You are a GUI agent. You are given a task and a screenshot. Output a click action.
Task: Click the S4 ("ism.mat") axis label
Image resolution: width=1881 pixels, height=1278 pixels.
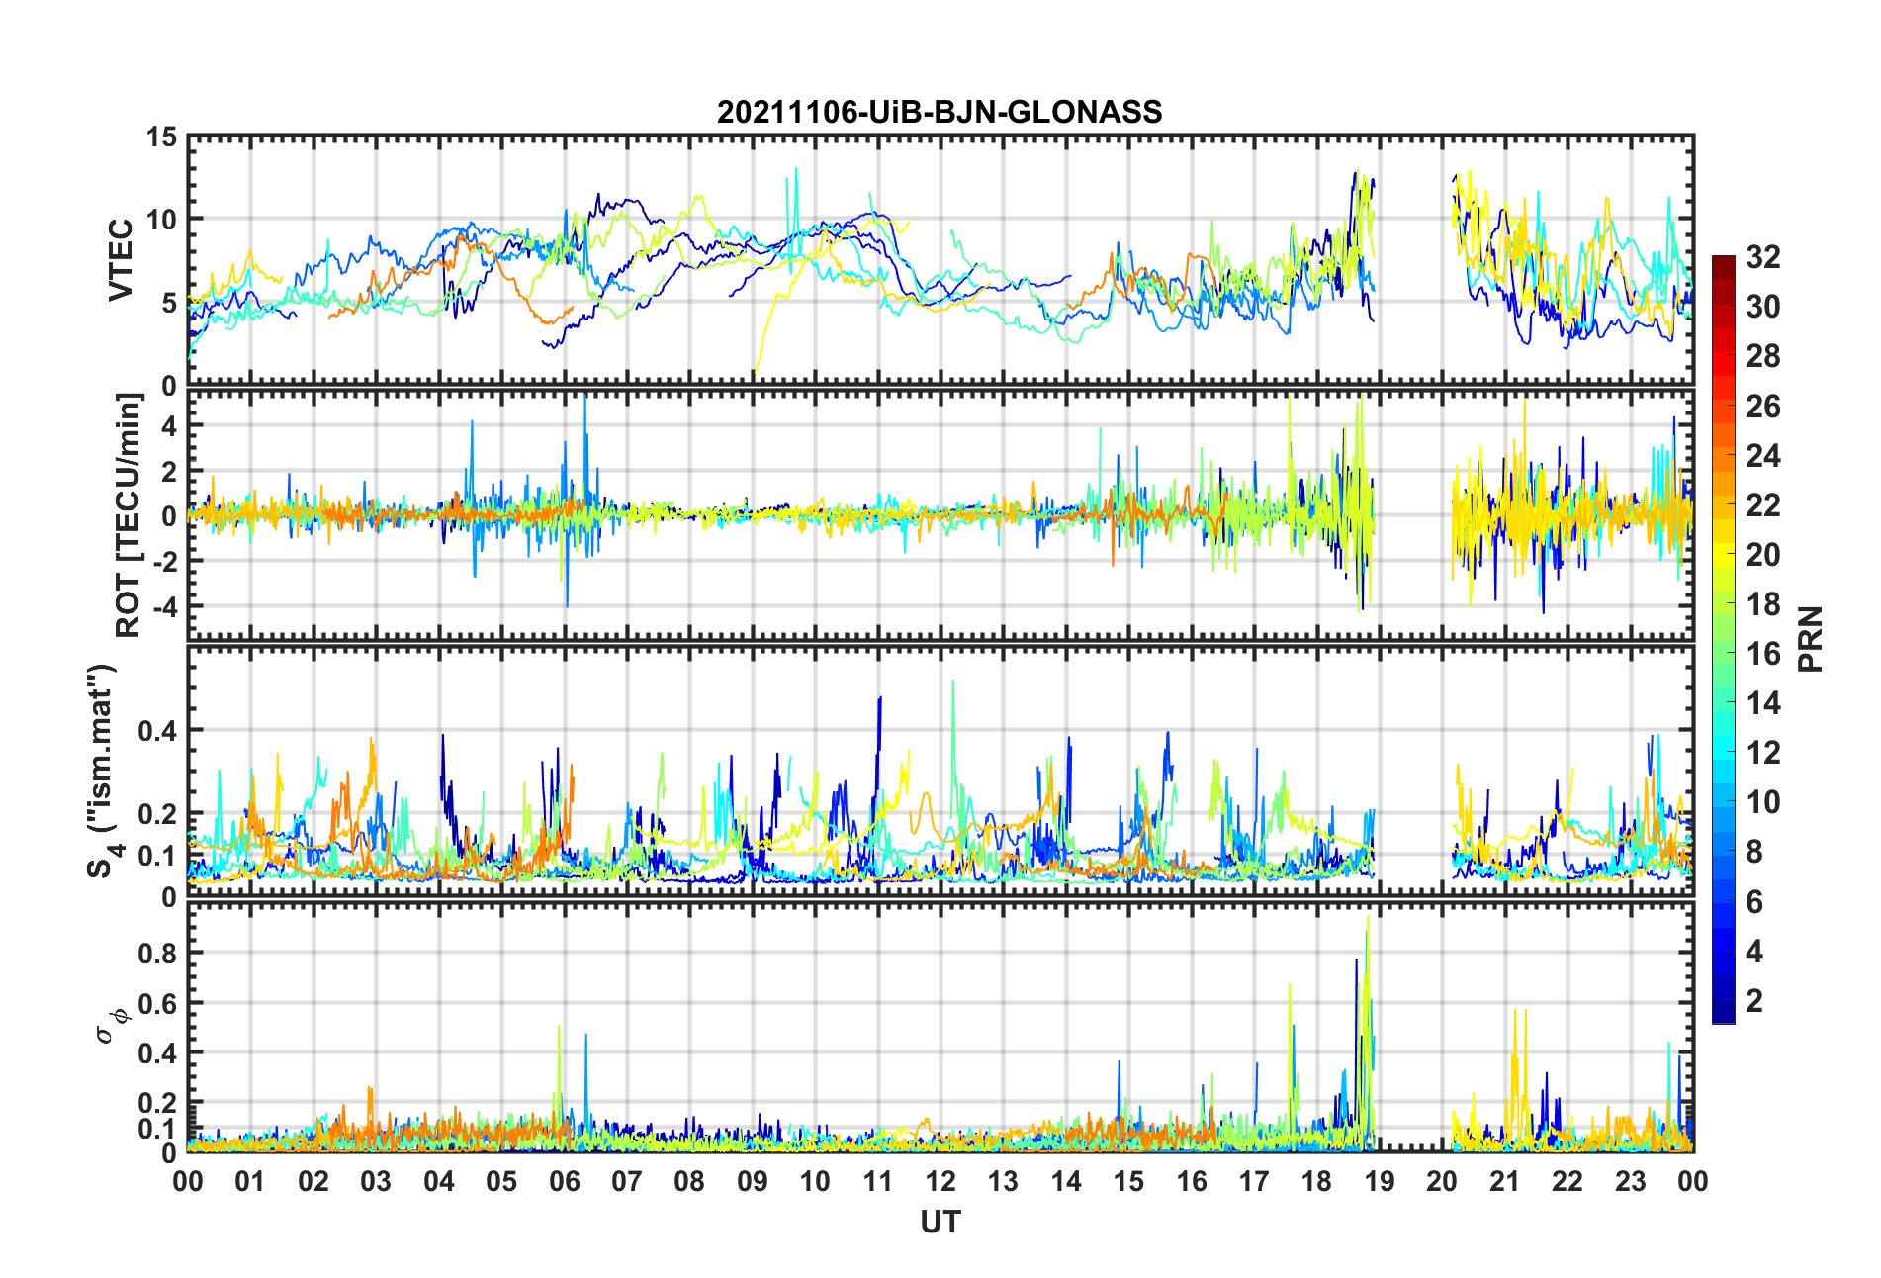pyautogui.click(x=102, y=772)
